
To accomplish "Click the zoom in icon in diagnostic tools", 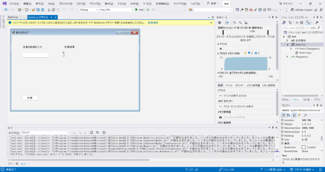I will click(x=234, y=22).
